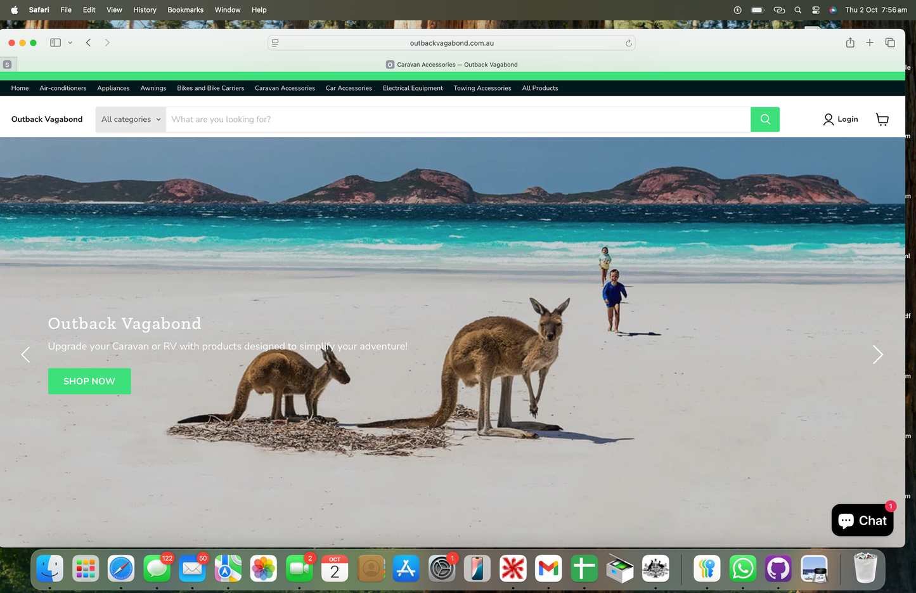Click the Login link
The width and height of the screenshot is (916, 593).
click(x=841, y=119)
